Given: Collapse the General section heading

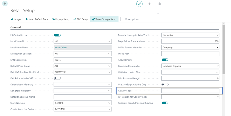Looking at the screenshot, I should coord(16,27).
